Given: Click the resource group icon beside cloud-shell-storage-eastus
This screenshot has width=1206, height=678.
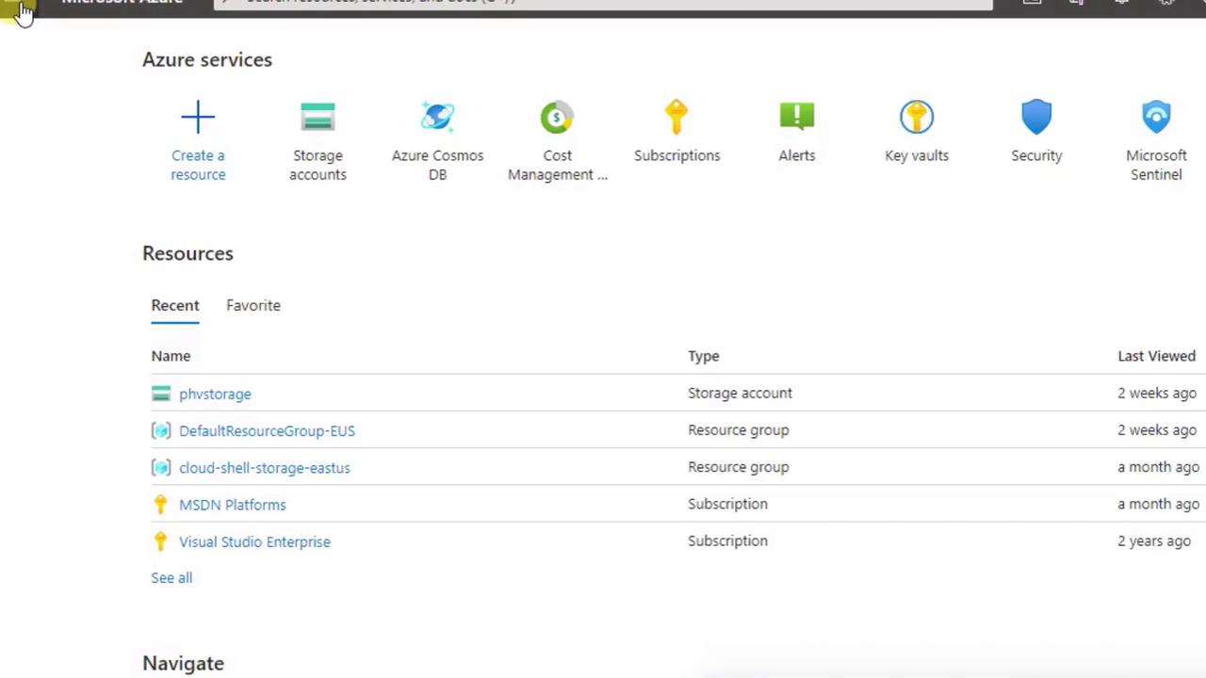Looking at the screenshot, I should coord(161,467).
